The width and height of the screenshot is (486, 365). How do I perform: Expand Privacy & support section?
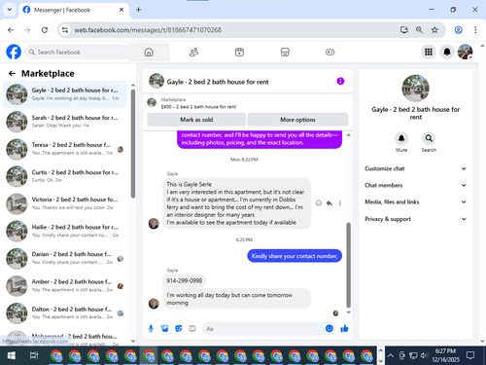click(415, 219)
